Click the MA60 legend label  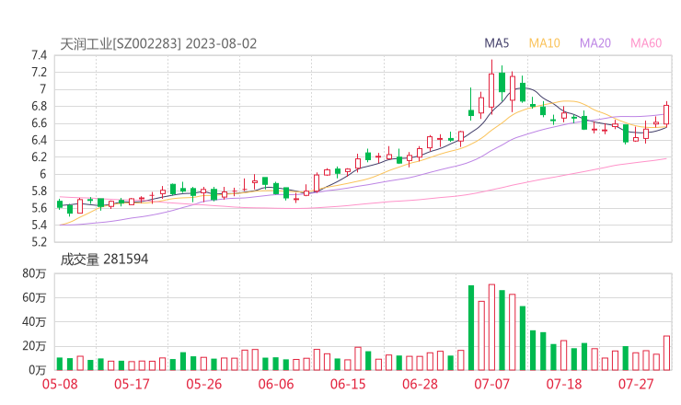coord(646,43)
